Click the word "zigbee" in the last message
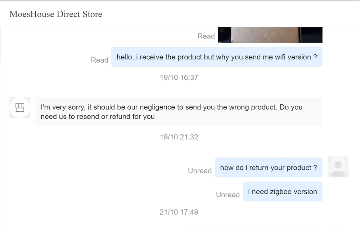Image resolution: width=360 pixels, height=232 pixels. pyautogui.click(x=281, y=192)
